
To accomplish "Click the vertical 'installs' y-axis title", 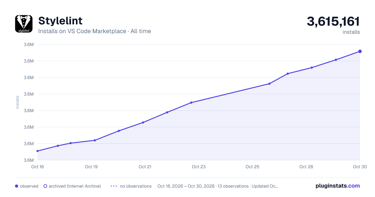I will point(17,102).
